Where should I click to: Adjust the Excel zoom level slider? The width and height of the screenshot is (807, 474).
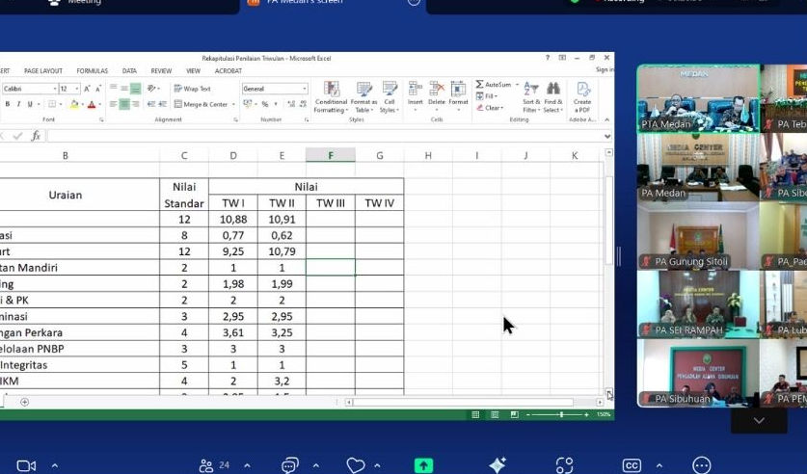coord(562,414)
